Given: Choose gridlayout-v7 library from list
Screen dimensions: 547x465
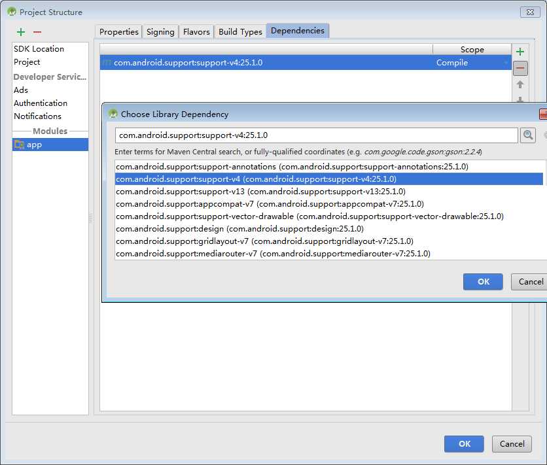Looking at the screenshot, I should click(x=329, y=241).
